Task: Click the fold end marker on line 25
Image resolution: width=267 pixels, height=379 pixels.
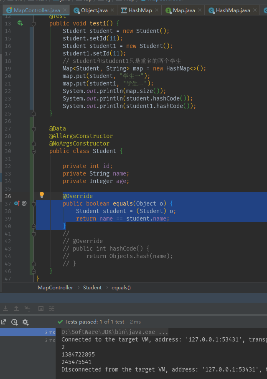Action: point(34,113)
